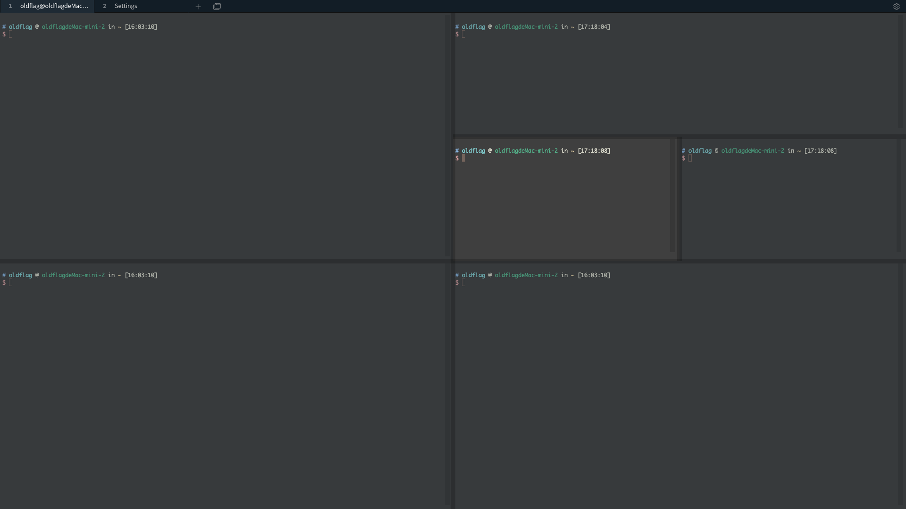Click the empty cursor box in top-left pane
Image resolution: width=906 pixels, height=509 pixels.
pos(9,34)
